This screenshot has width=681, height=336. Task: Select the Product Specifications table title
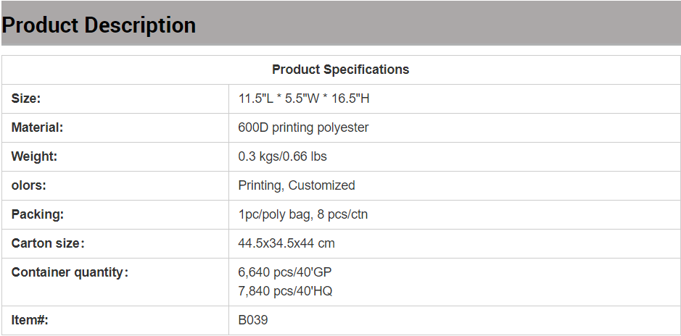click(341, 70)
